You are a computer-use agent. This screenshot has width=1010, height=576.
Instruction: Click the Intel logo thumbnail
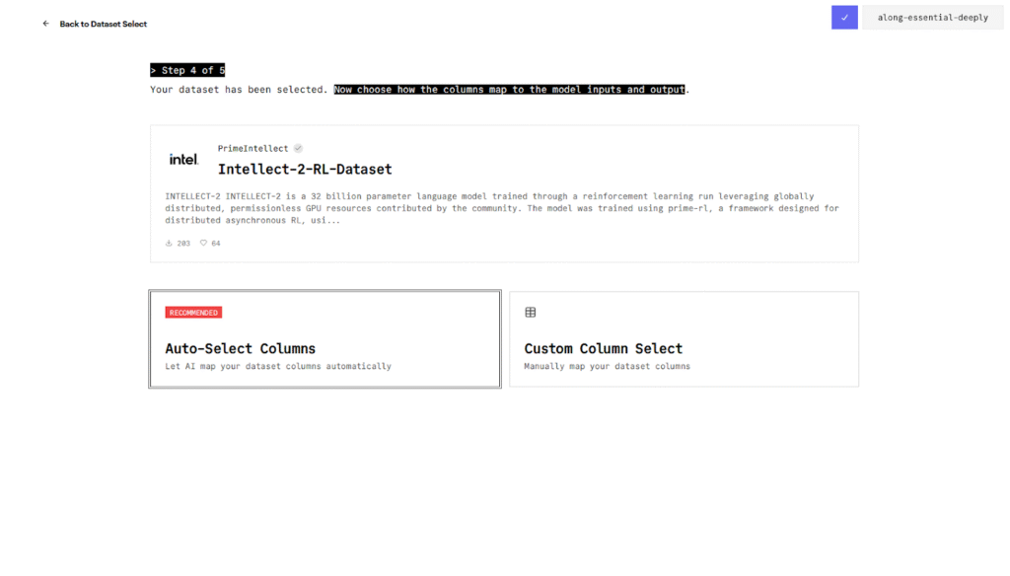coord(183,159)
